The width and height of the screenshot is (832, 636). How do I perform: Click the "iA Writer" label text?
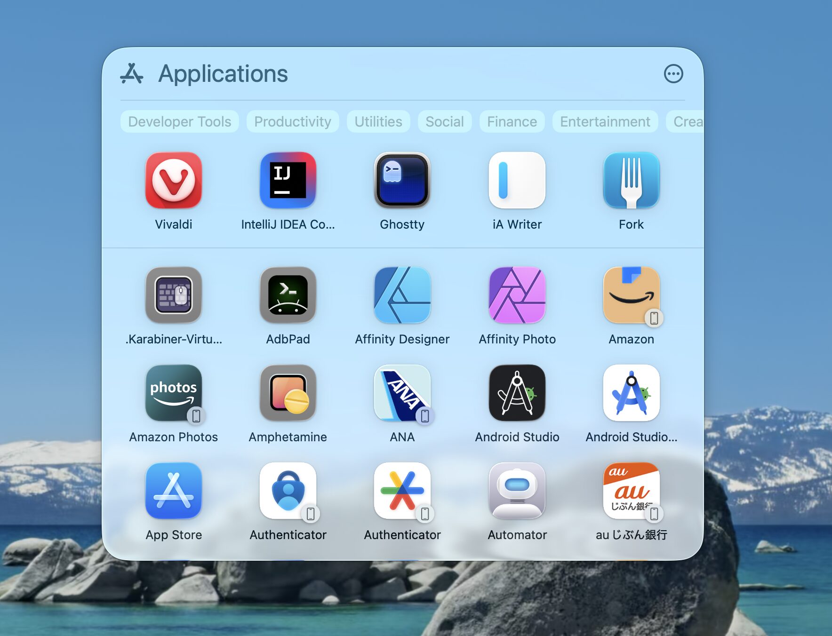517,224
